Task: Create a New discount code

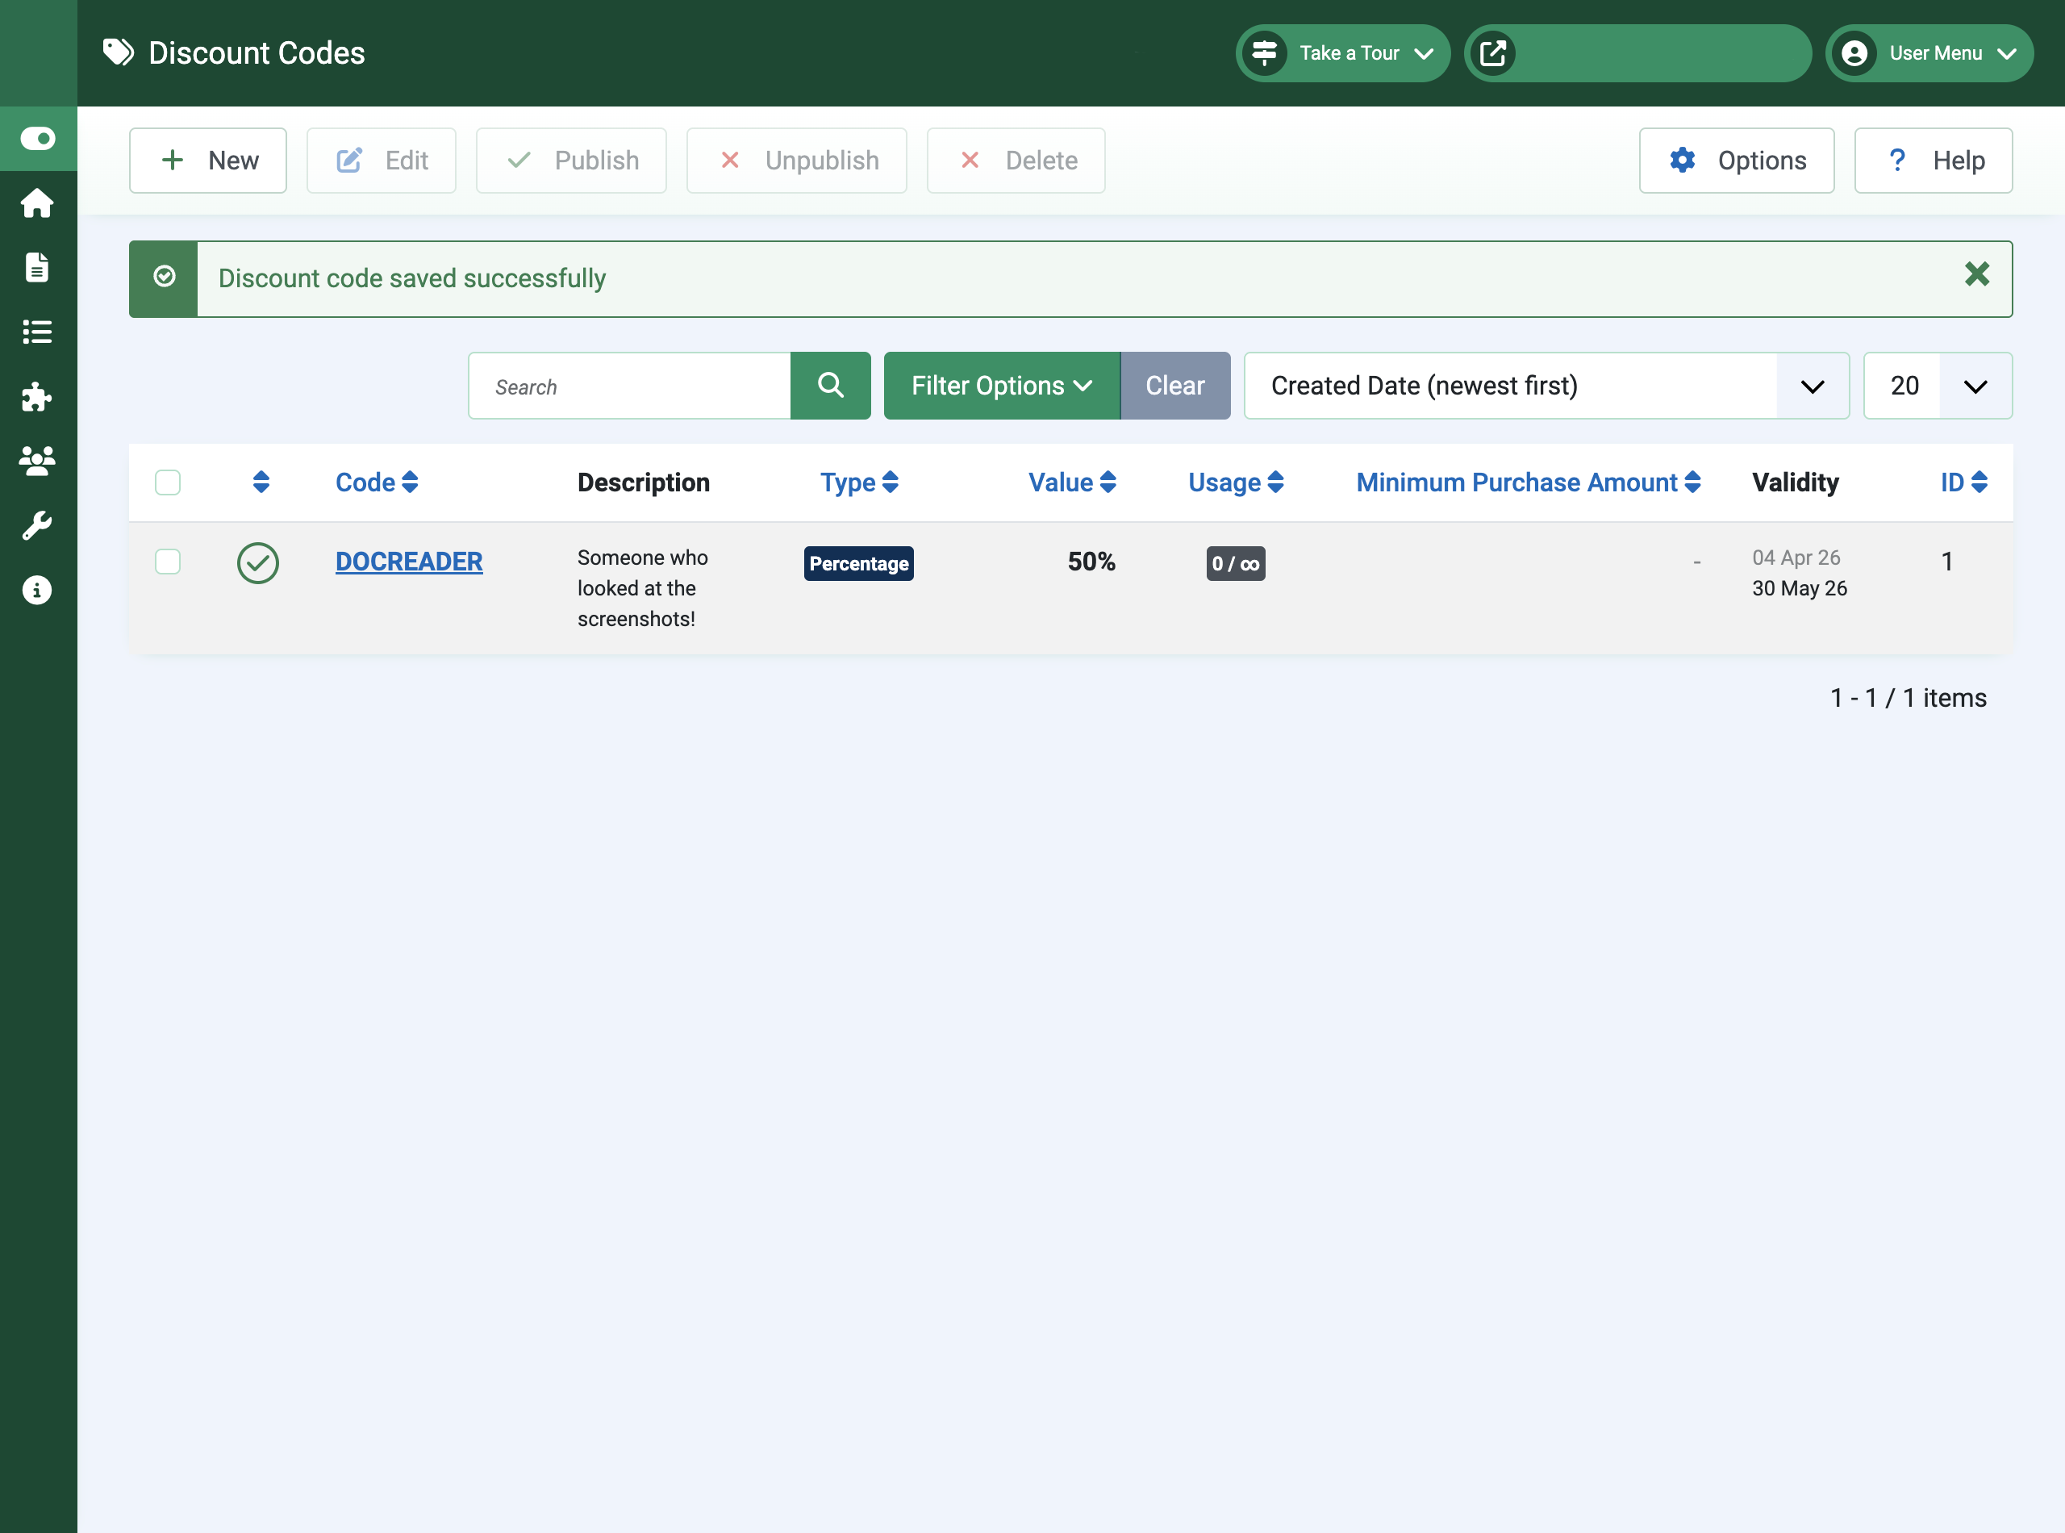Action: (208, 160)
